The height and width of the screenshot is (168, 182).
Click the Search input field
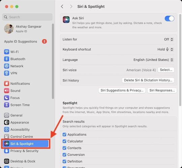click(x=27, y=17)
